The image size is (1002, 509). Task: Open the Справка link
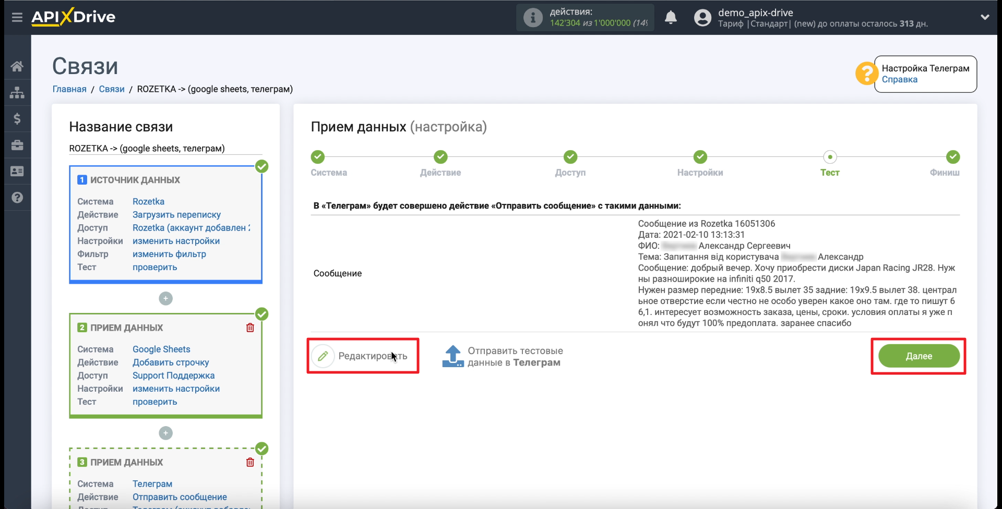click(x=899, y=79)
